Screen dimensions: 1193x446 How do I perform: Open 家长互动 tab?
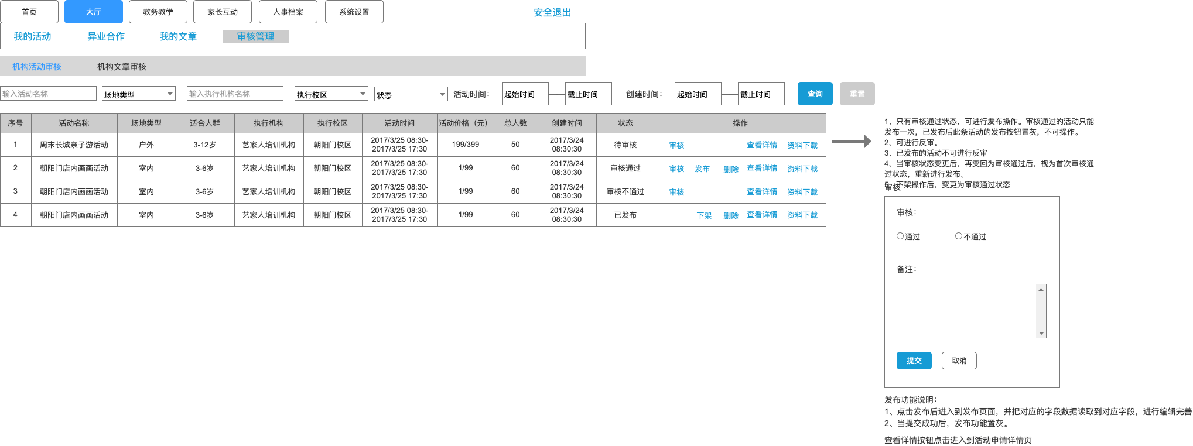point(223,12)
